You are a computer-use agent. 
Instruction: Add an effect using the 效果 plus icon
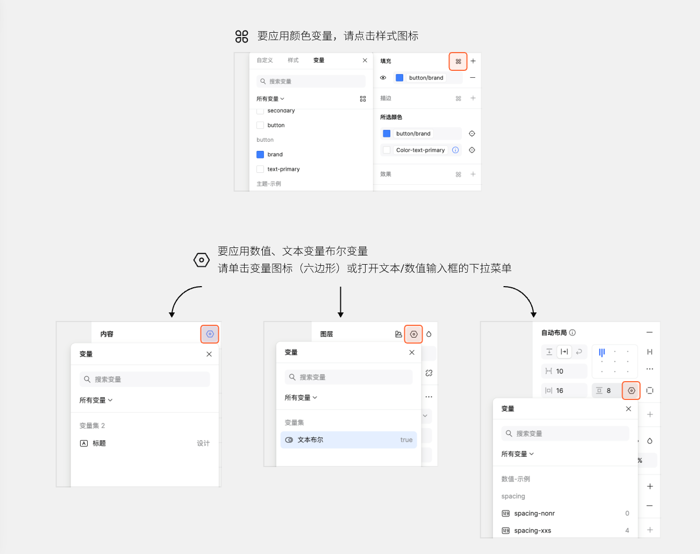473,174
